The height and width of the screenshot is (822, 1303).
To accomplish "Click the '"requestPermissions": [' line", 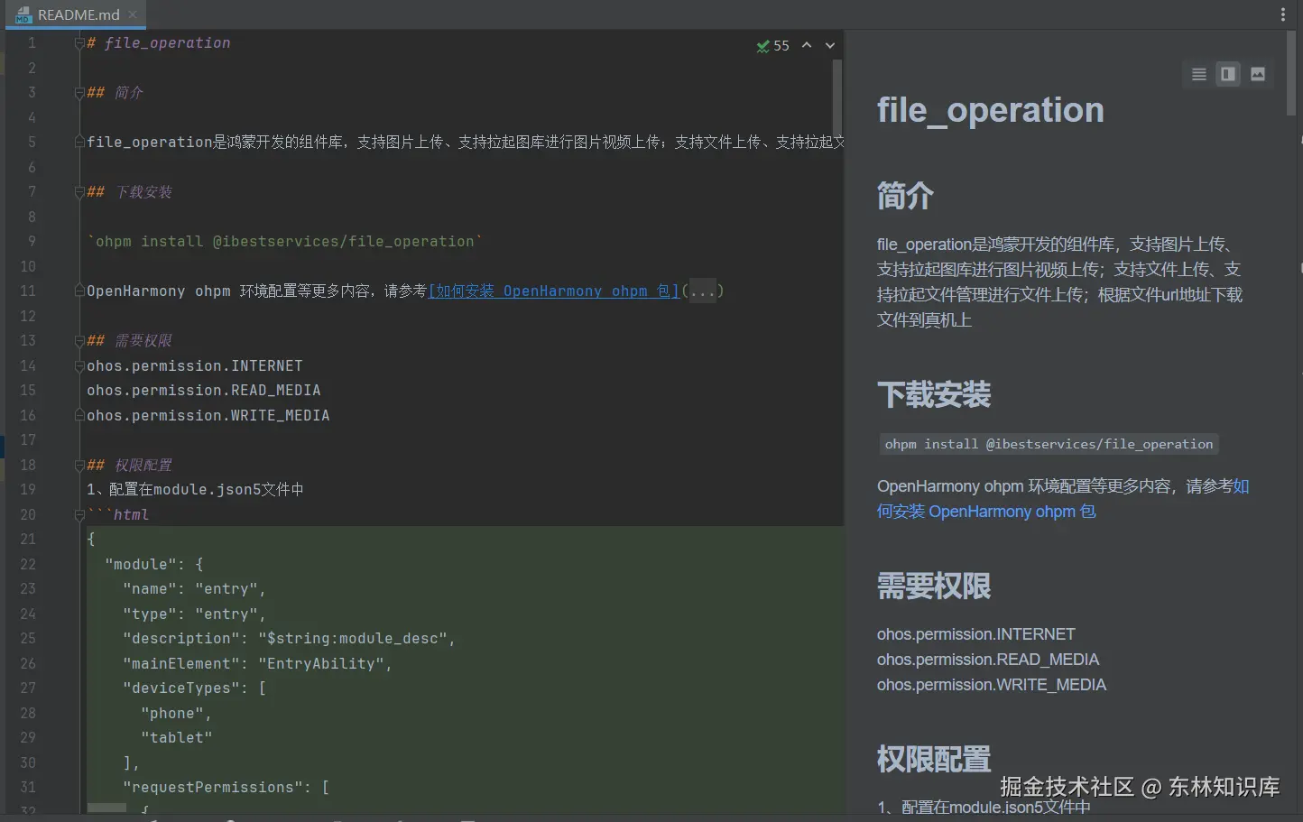I will (x=226, y=788).
